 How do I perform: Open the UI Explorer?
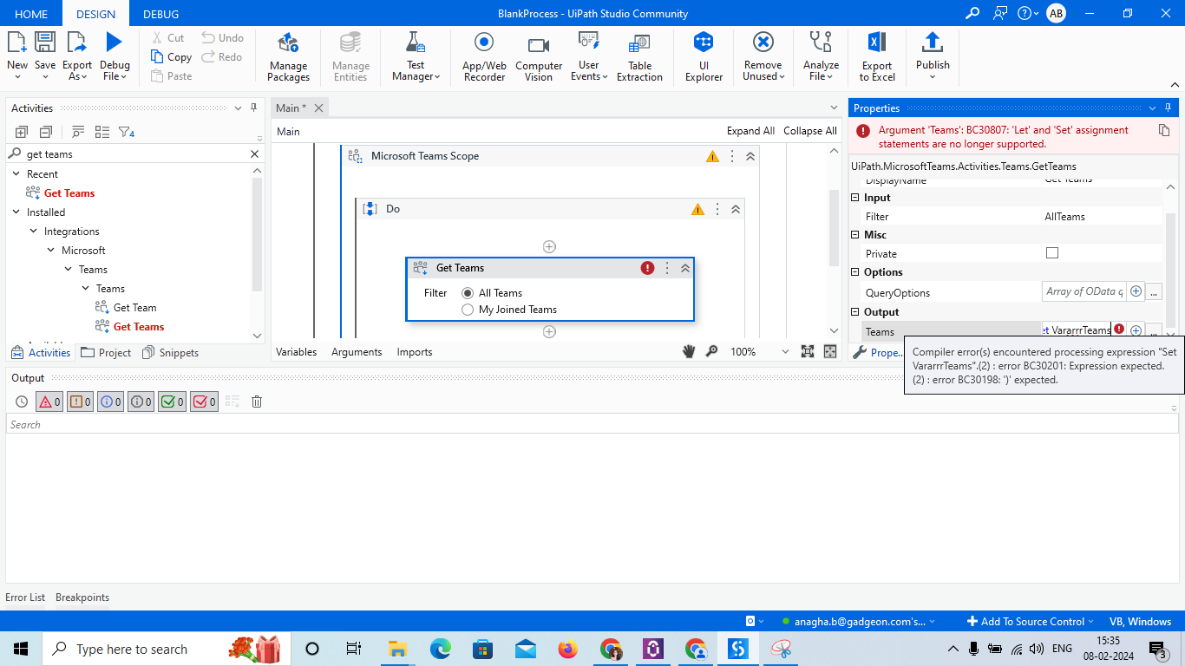[x=704, y=57]
